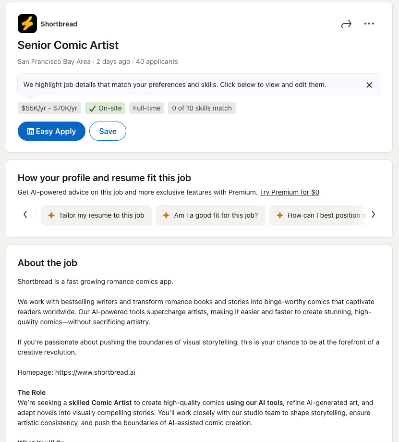Show previous Premium suggestions with left chevron
This screenshot has width=399, height=442.
[25, 215]
